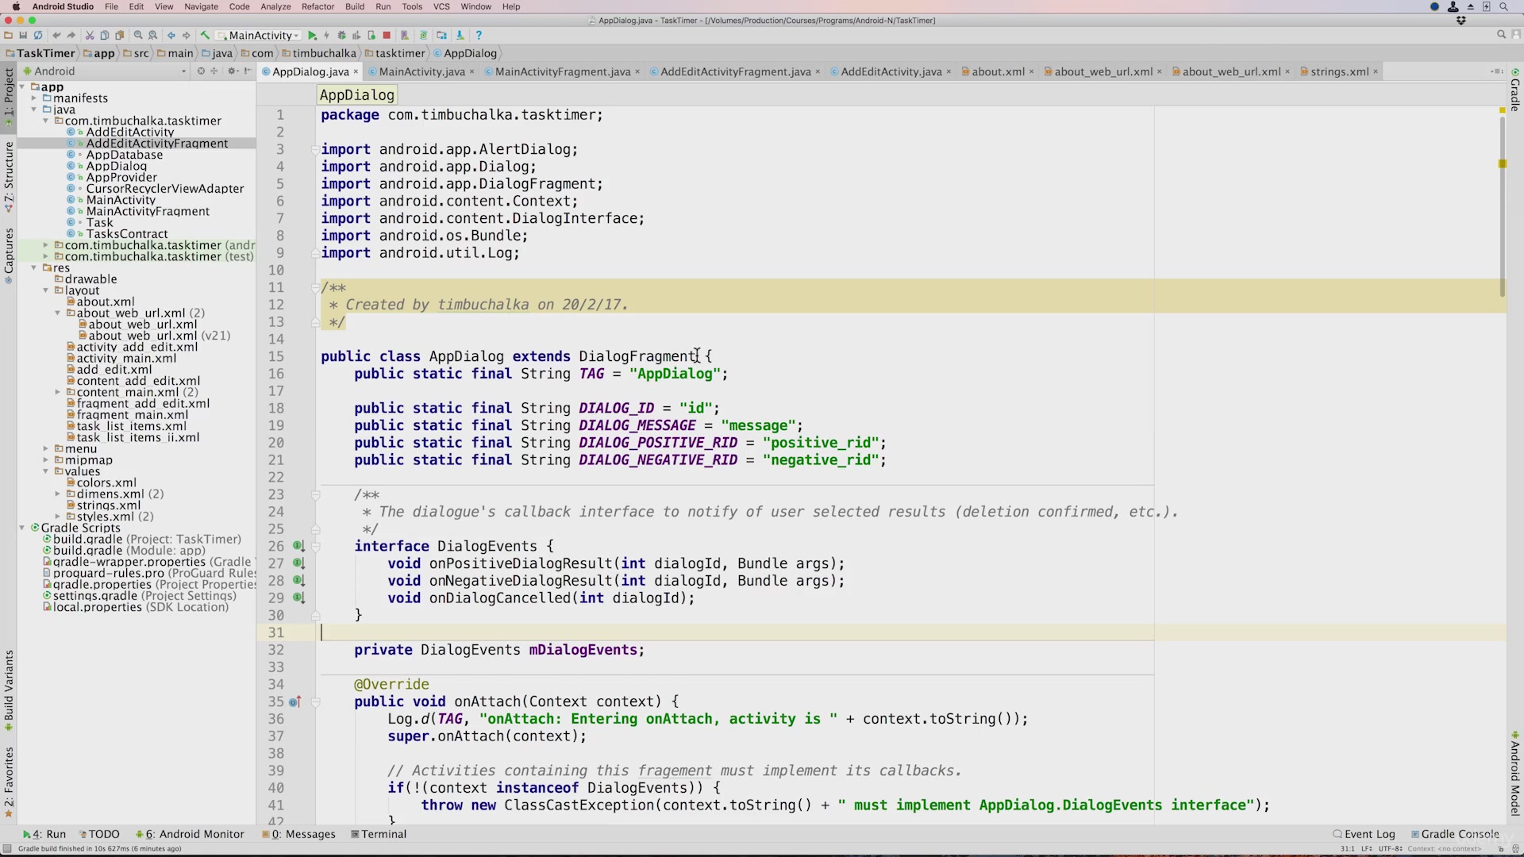Open the MainActivity run configuration dropdown

pos(259,36)
